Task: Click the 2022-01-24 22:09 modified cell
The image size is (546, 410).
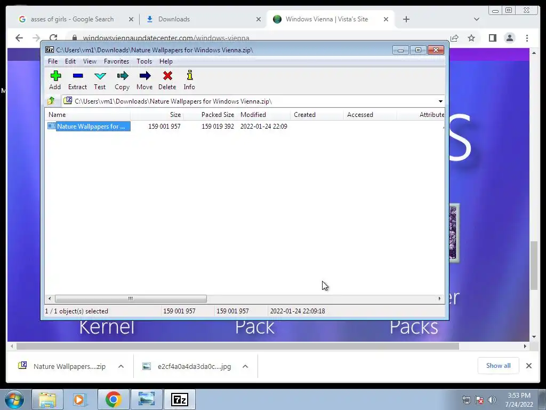Action: coord(263,126)
